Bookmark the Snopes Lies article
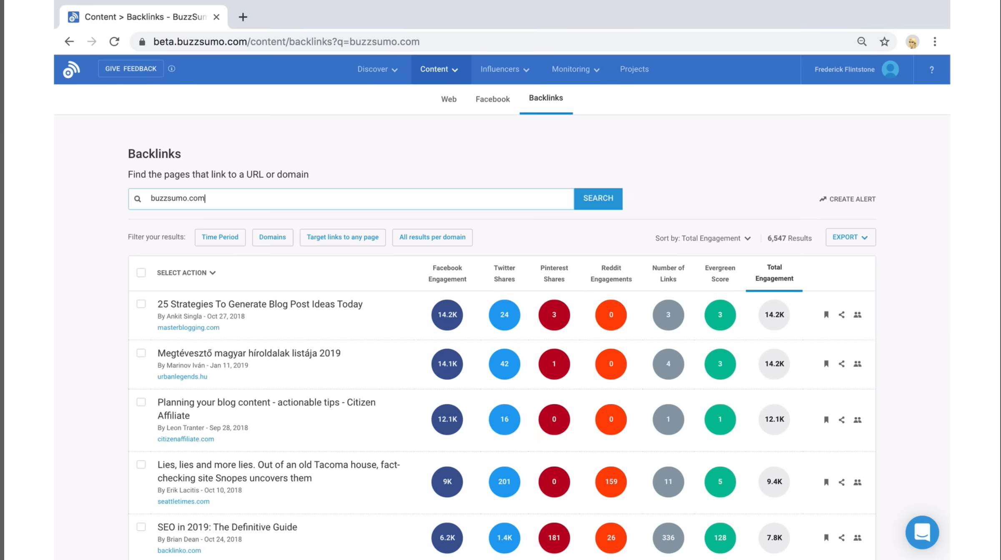1001x560 pixels. point(826,482)
